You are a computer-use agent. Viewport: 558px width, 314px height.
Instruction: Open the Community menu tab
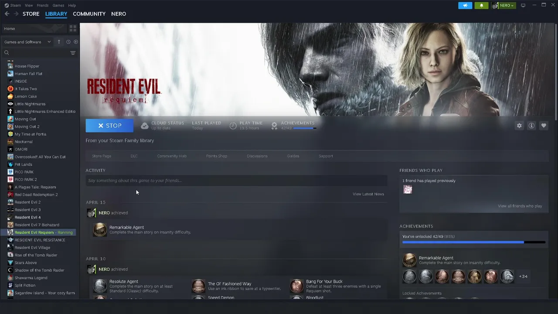pyautogui.click(x=89, y=14)
